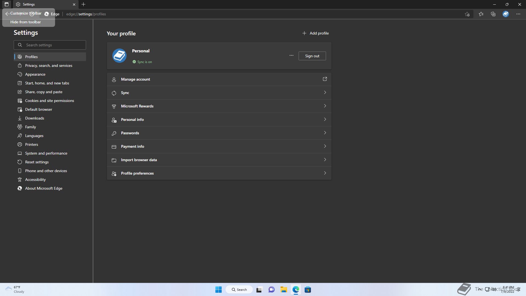Open the Favorites list icon
The image size is (526, 296).
pos(481,14)
